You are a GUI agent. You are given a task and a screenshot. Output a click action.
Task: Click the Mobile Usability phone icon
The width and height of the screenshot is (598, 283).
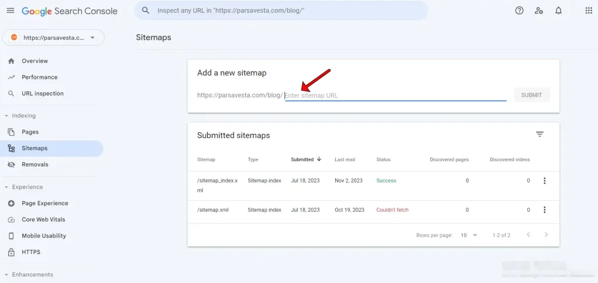click(x=11, y=236)
